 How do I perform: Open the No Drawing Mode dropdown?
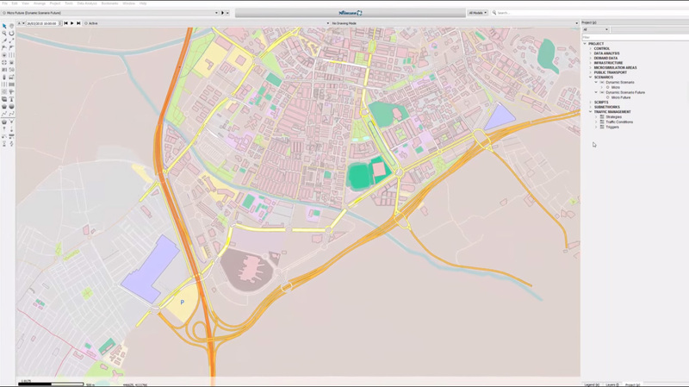tap(344, 23)
